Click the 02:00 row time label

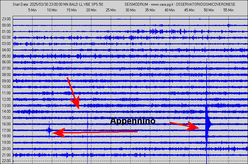point(6,37)
